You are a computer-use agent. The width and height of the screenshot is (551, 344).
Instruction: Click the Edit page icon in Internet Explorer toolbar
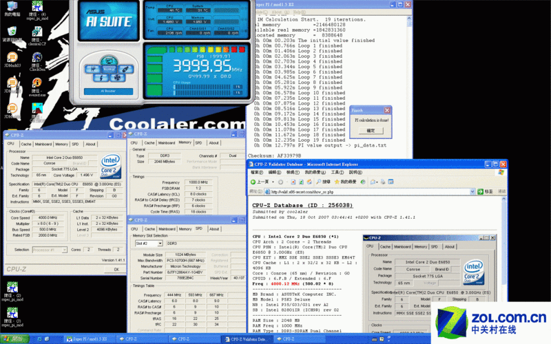391,182
